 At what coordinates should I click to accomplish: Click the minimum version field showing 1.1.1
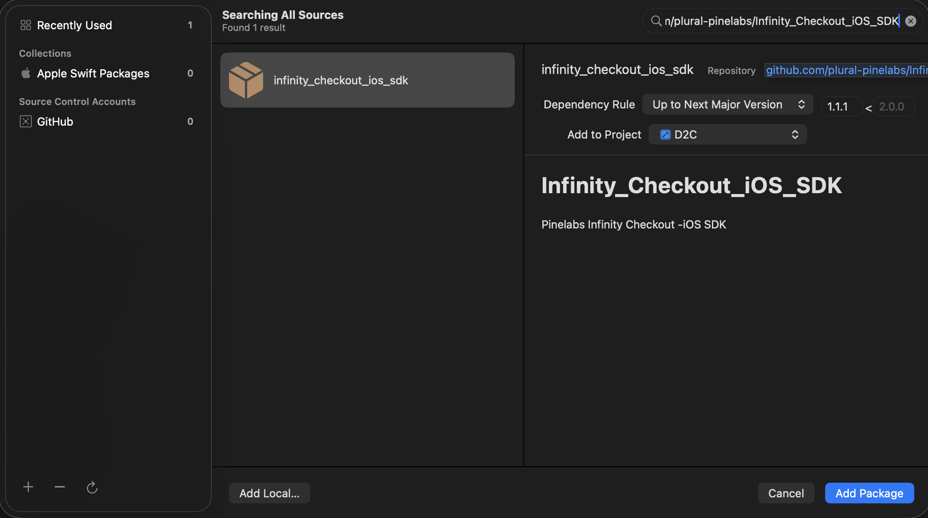[x=841, y=107]
